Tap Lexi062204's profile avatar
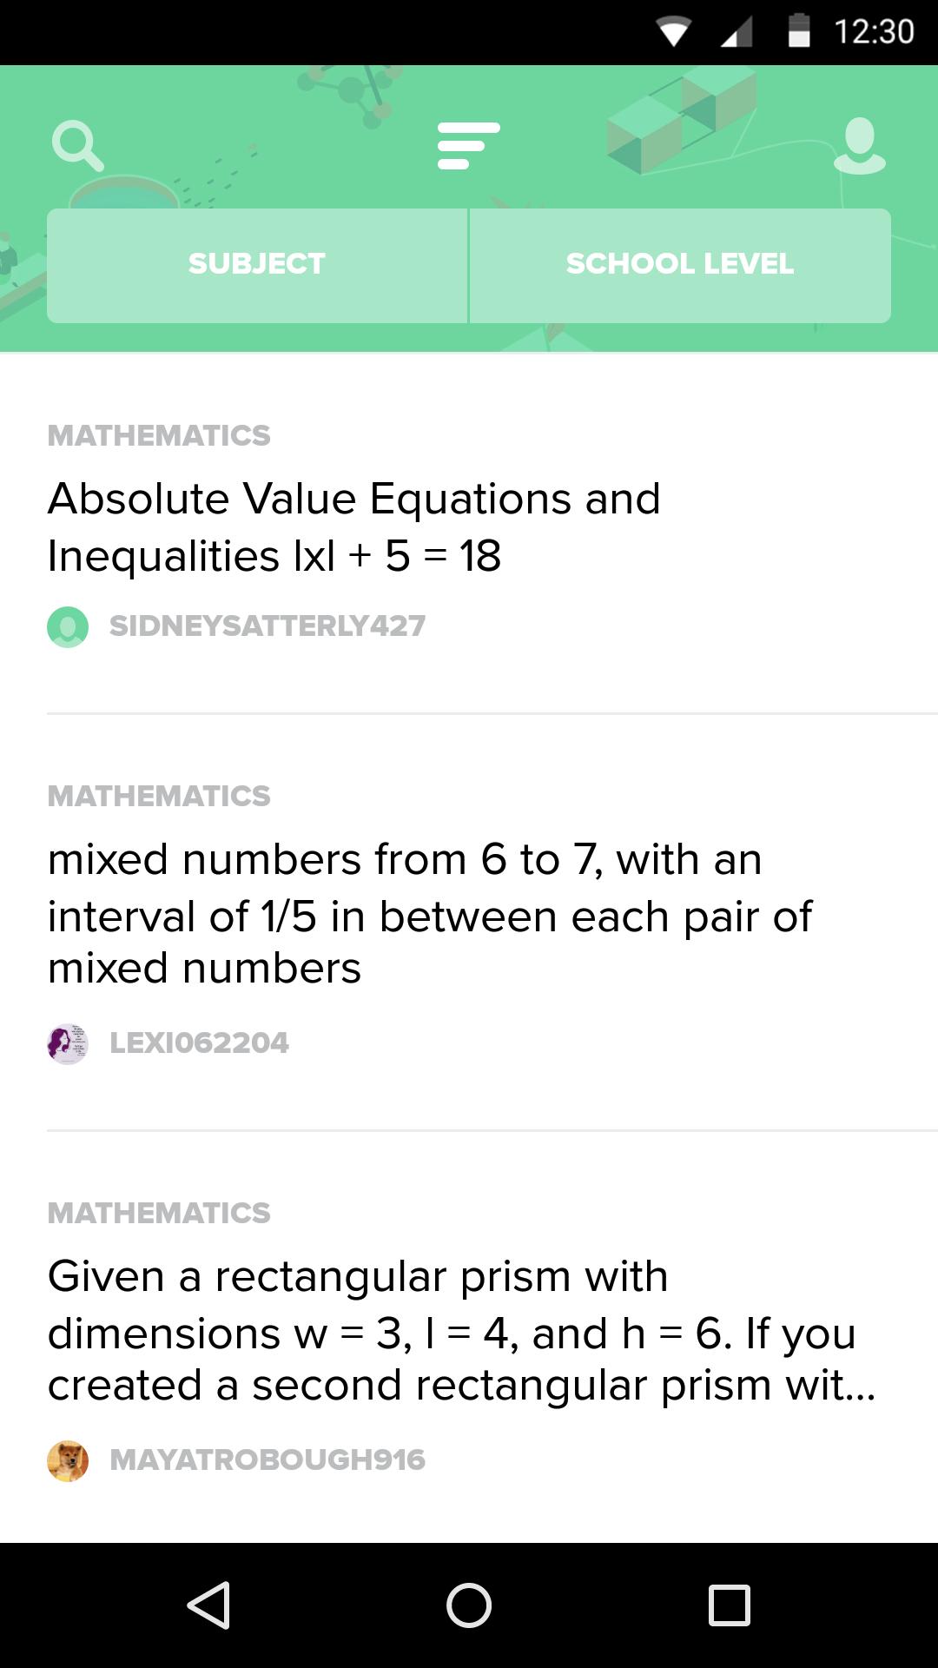 point(68,1043)
